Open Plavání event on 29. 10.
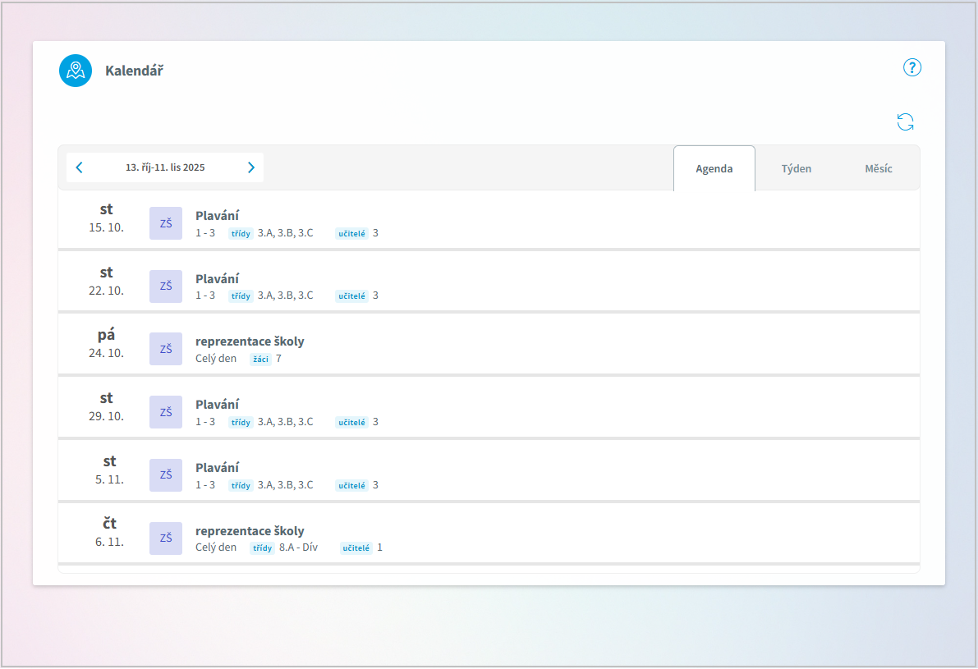This screenshot has height=669, width=978. coord(218,405)
